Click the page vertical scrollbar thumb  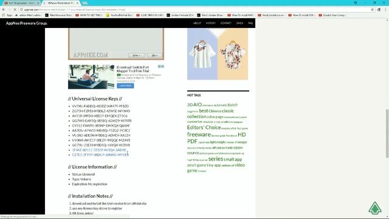387,133
